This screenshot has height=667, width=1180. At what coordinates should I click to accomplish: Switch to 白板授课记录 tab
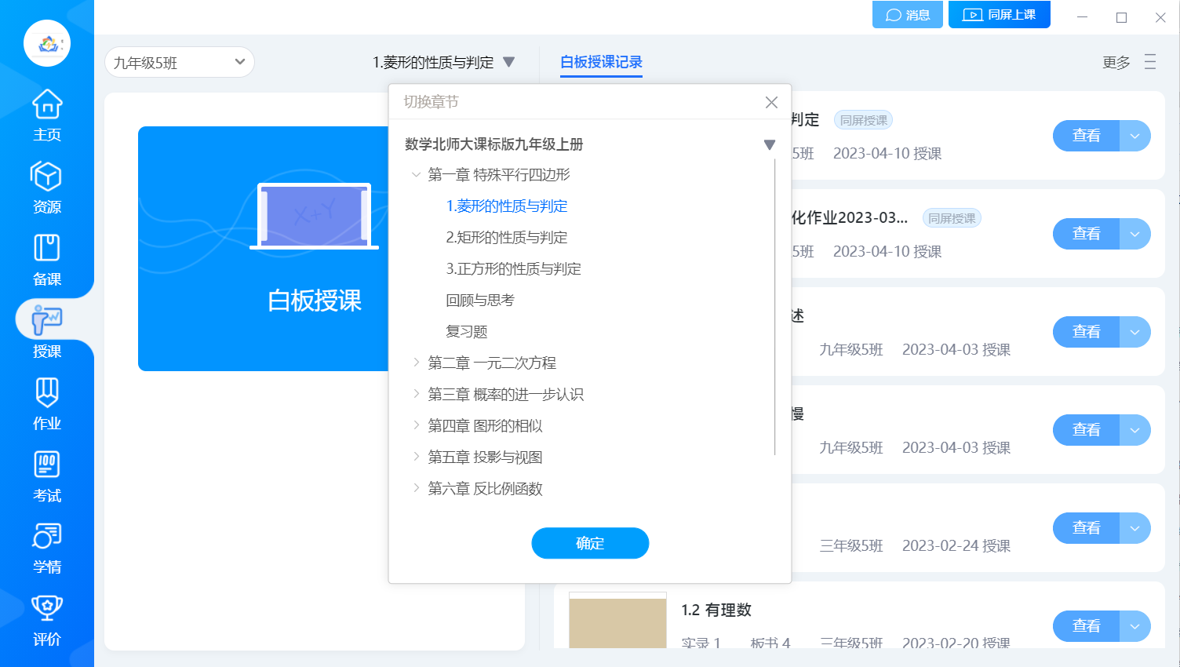pyautogui.click(x=601, y=62)
